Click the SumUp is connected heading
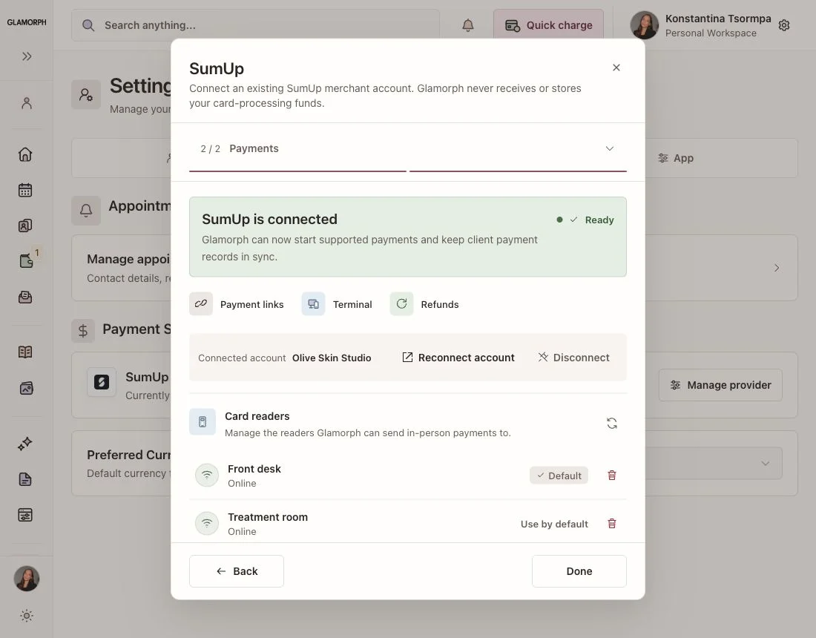The width and height of the screenshot is (816, 638). pyautogui.click(x=269, y=219)
